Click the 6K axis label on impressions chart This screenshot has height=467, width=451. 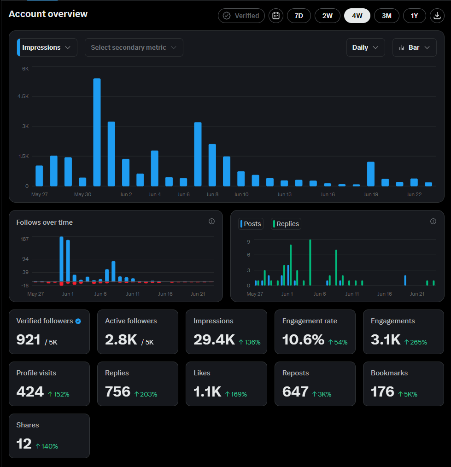point(25,69)
